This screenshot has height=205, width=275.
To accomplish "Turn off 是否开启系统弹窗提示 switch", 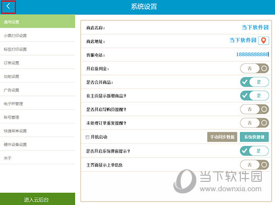I will click(255, 151).
